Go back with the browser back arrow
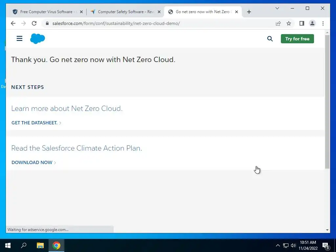 pyautogui.click(x=13, y=23)
